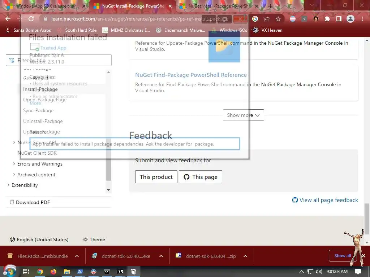
Task: Share this page using the share icon
Action: (x=267, y=19)
